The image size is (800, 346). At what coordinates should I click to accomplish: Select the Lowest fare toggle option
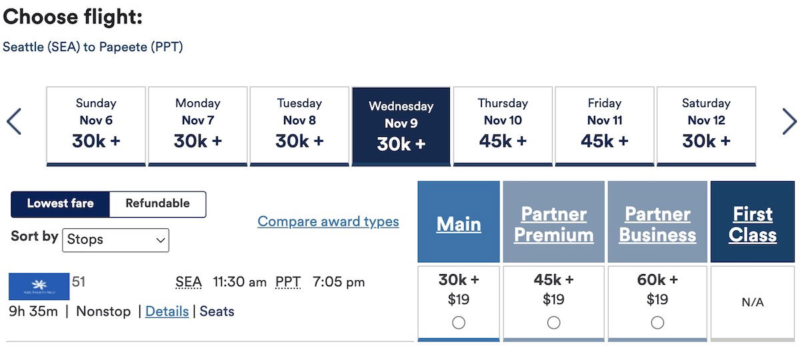coord(60,204)
